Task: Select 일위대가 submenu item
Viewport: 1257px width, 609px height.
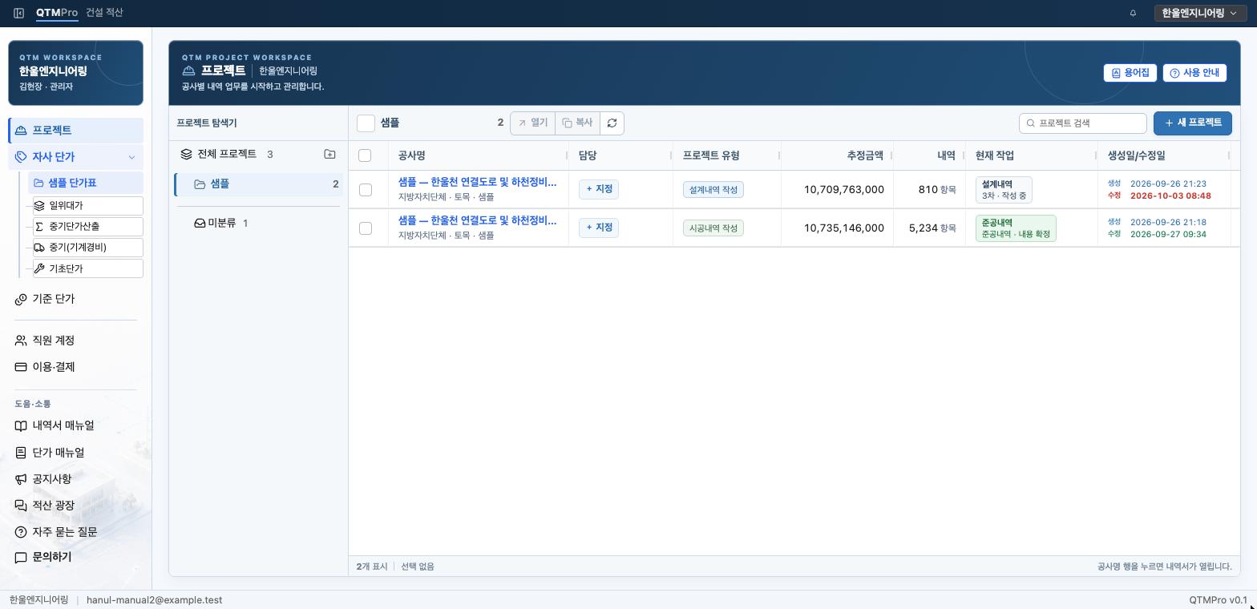Action: [87, 206]
